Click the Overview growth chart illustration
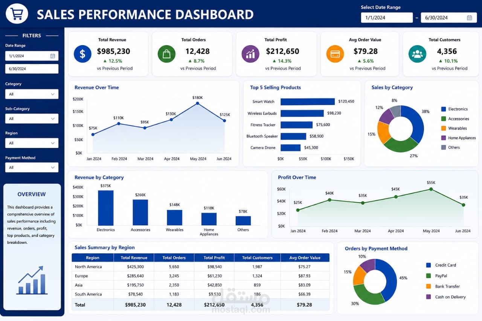The width and height of the screenshot is (482, 321). [32, 280]
